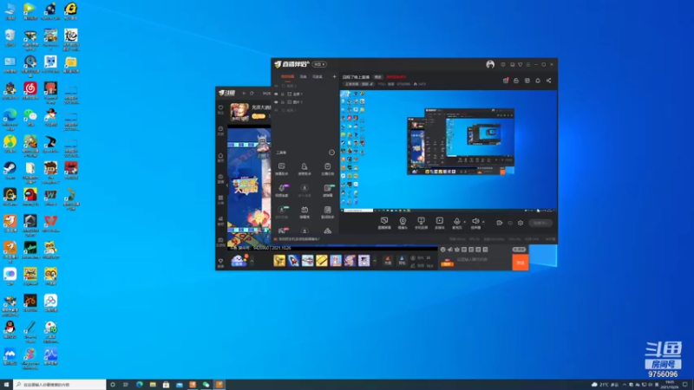Expand the chevron right of the gift thumbnails
Image resolution: width=694 pixels, height=390 pixels.
tap(375, 262)
